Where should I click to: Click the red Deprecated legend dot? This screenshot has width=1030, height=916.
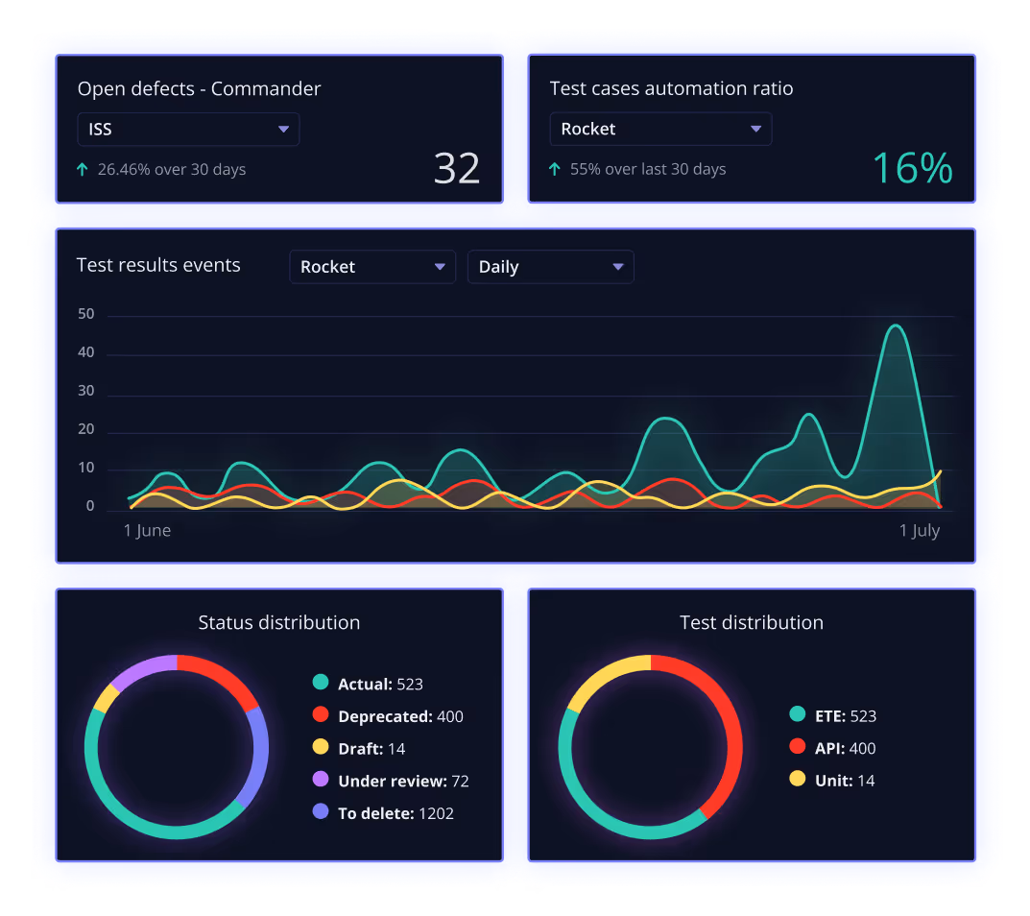[x=321, y=716]
